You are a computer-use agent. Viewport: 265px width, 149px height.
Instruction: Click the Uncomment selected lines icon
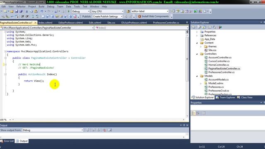pos(37,17)
